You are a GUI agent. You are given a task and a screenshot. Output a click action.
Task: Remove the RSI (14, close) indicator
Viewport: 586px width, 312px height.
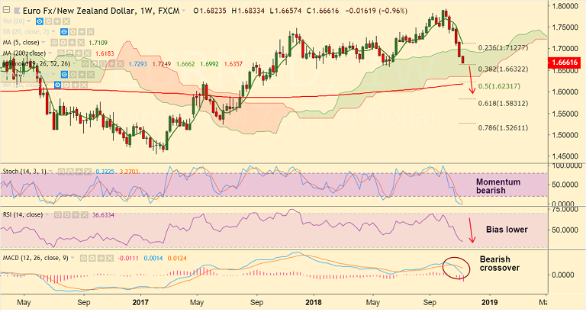[85, 215]
